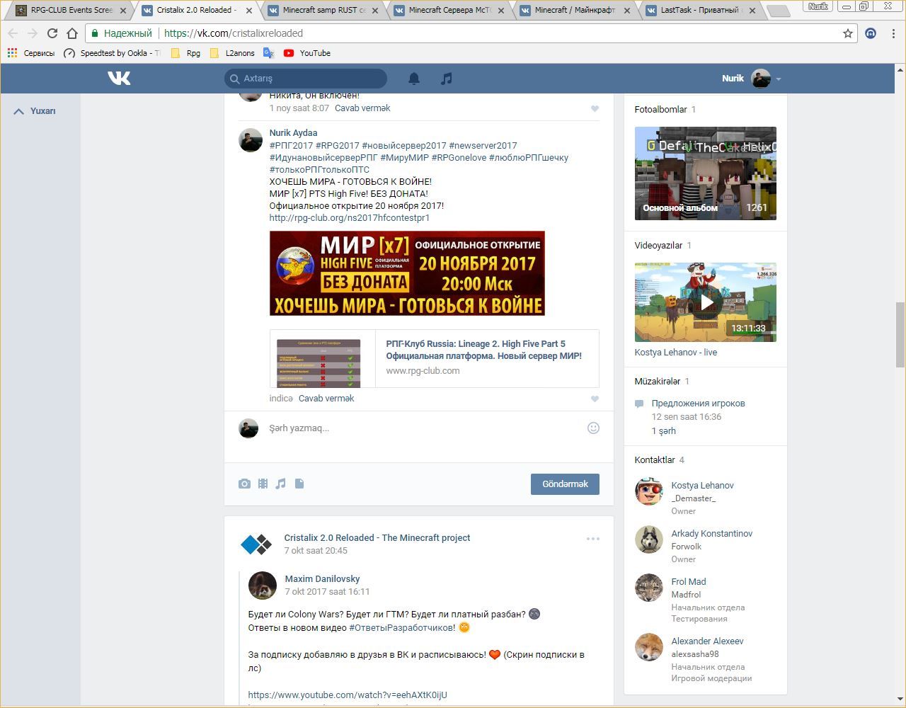Viewport: 906px width, 708px height.
Task: Close the RPG-CLUB Events tab
Action: pos(123,11)
